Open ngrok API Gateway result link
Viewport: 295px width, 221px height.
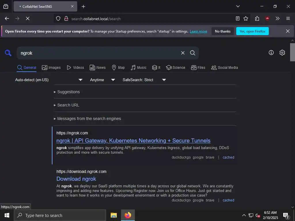[133, 141]
